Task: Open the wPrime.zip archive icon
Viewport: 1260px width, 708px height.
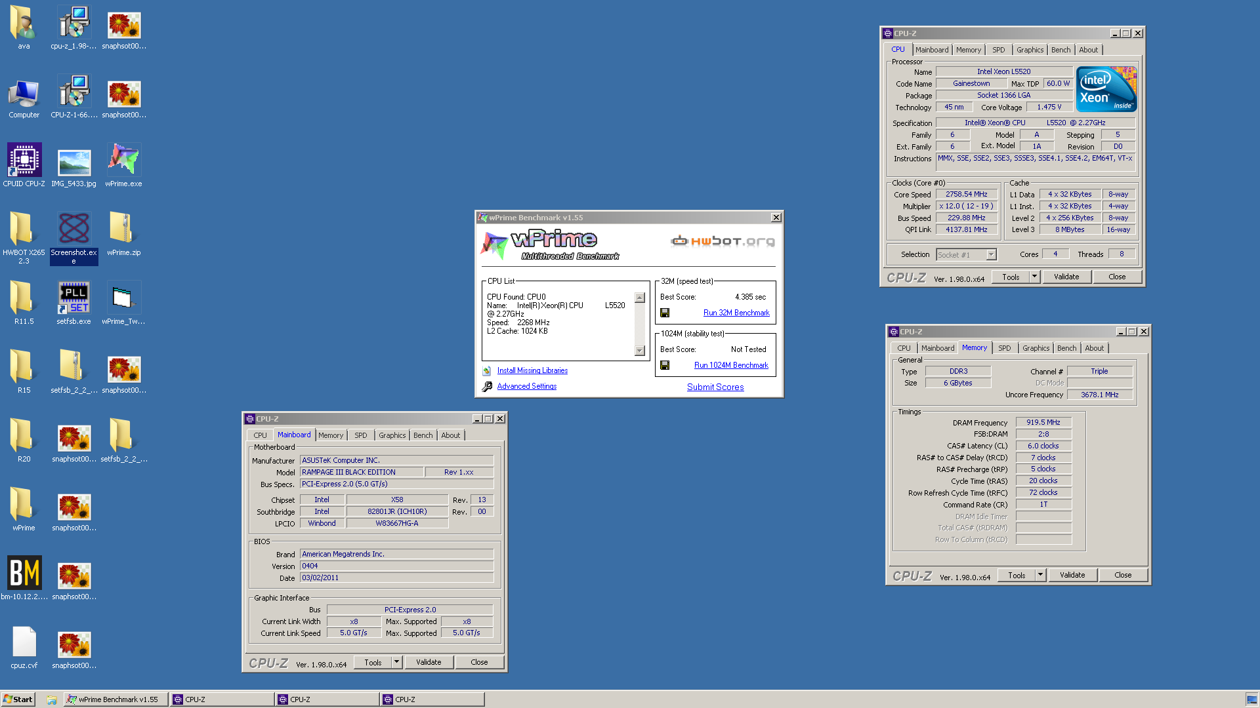Action: (x=123, y=234)
